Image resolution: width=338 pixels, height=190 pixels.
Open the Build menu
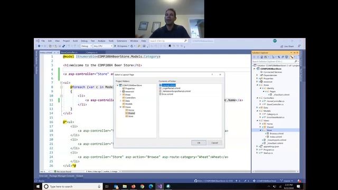[x=75, y=41]
